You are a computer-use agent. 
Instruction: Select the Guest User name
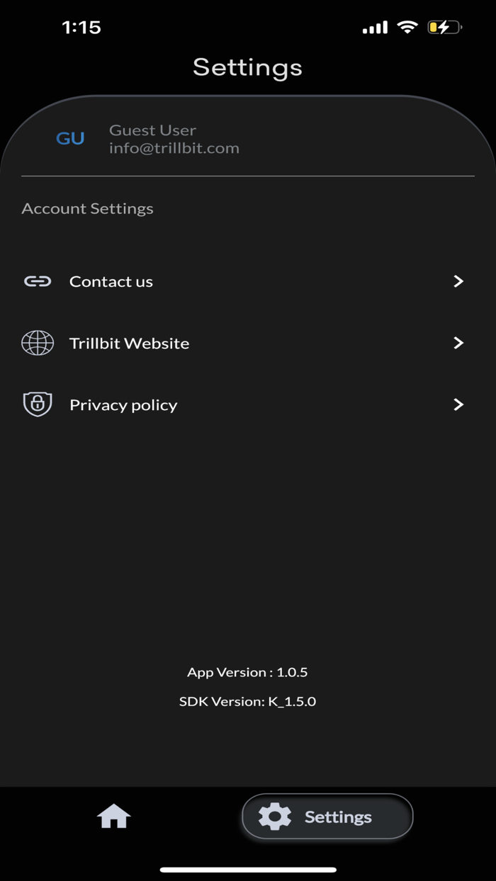point(152,130)
